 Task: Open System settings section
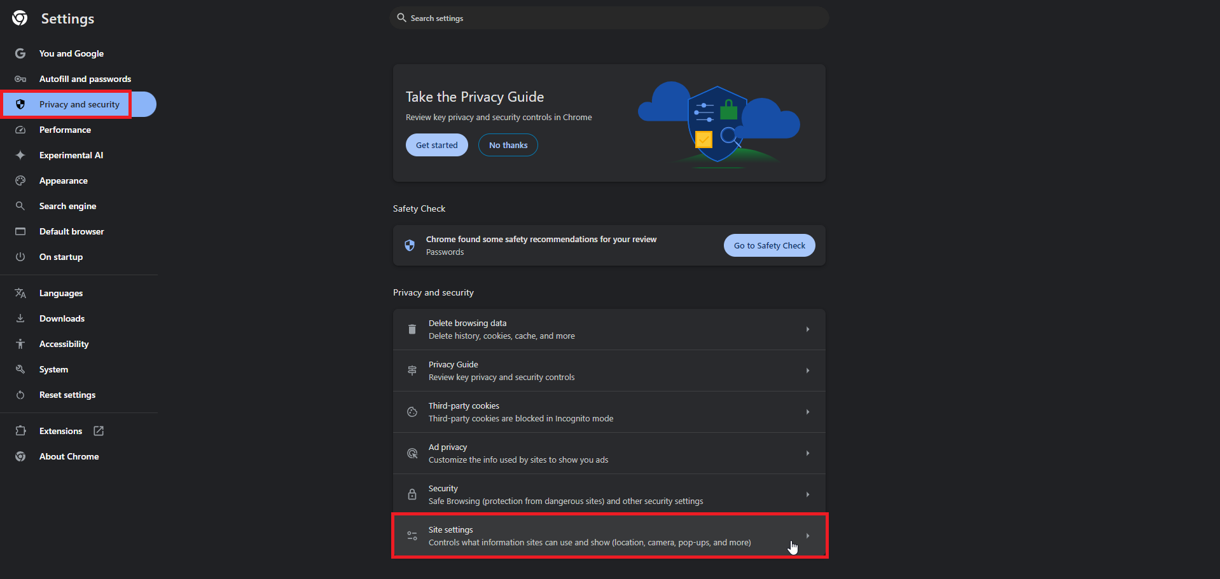(53, 369)
